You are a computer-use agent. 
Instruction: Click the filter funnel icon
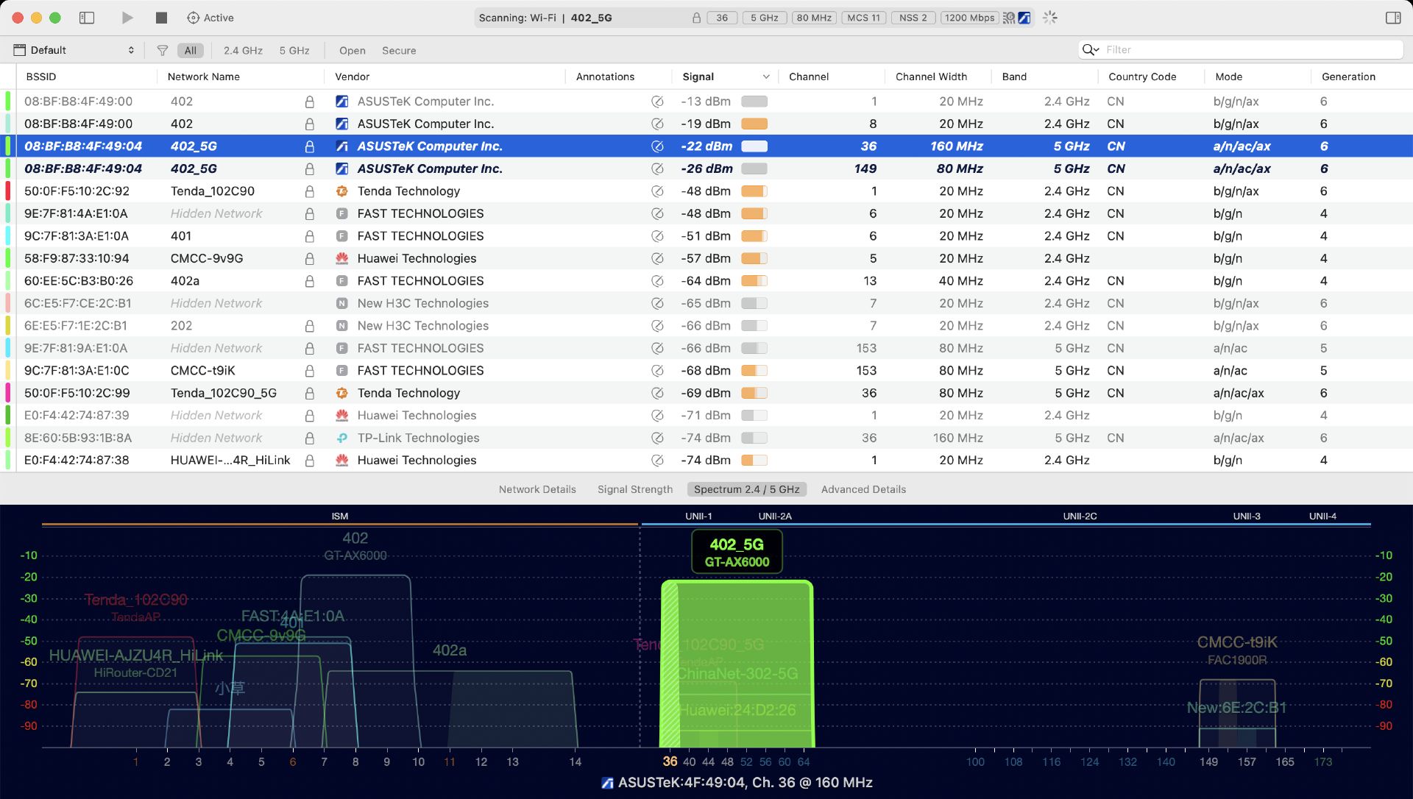[x=163, y=50]
